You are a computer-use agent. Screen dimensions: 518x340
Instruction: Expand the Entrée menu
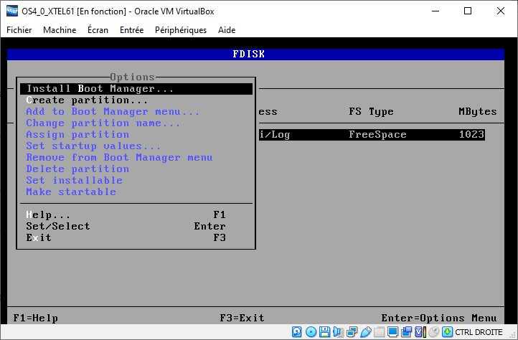coord(131,30)
